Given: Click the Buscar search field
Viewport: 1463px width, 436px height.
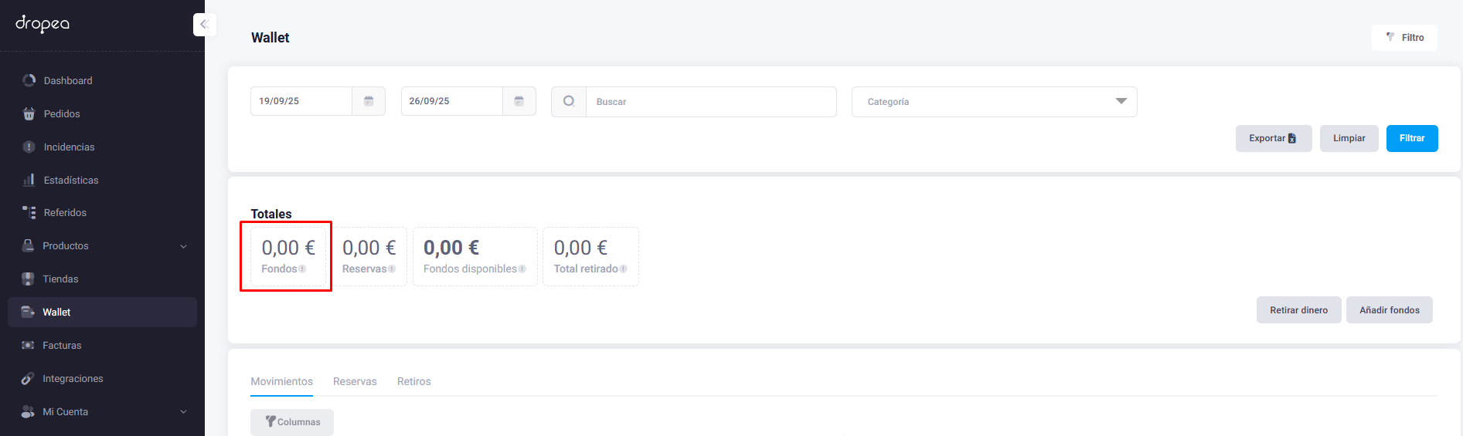Looking at the screenshot, I should pos(711,102).
